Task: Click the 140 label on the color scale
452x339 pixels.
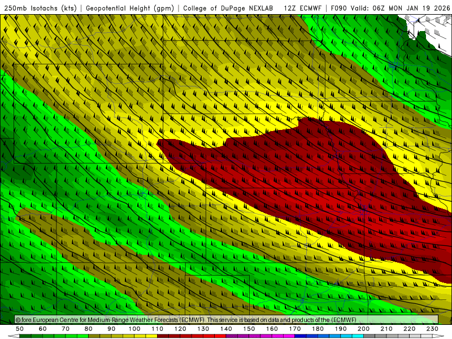Action: (x=226, y=329)
